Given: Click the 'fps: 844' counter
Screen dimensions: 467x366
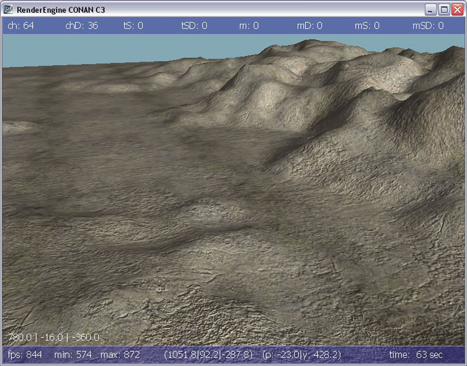Looking at the screenshot, I should (25, 354).
